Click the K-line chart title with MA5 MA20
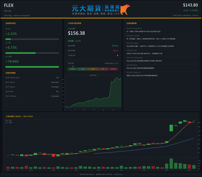 pos(19,116)
